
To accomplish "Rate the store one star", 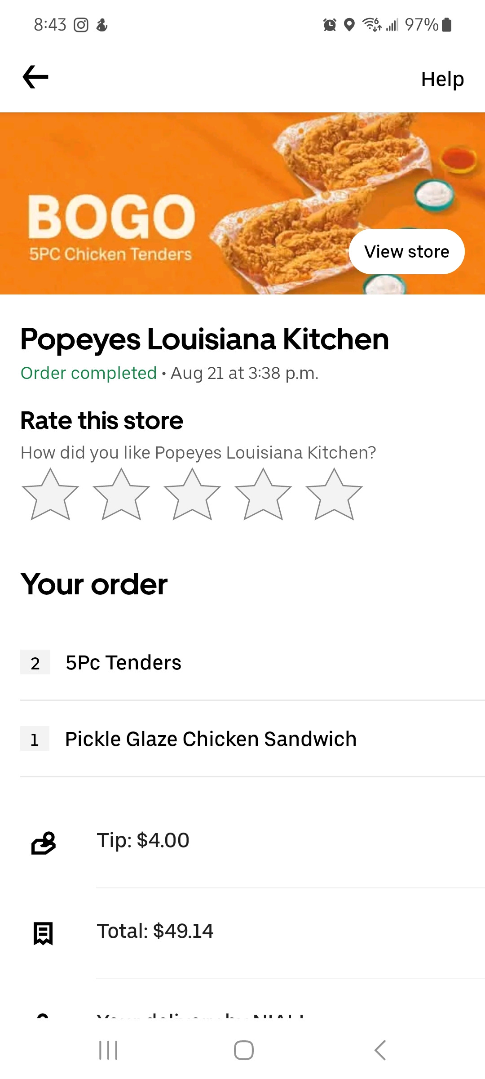I will pos(50,495).
